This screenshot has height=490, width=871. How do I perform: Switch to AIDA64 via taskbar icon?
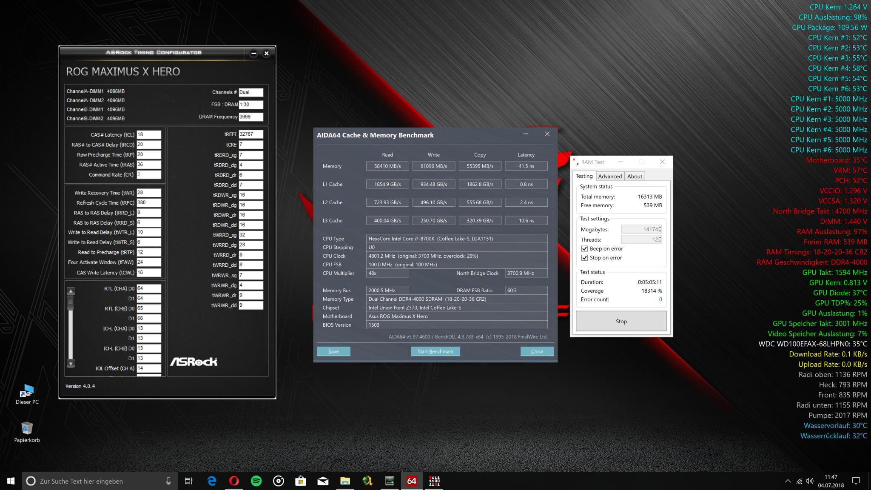coord(412,481)
